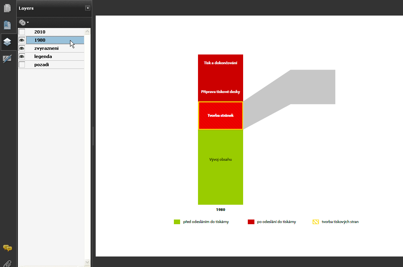Open the Page Thumbnails panel icon
This screenshot has width=403, height=267.
(7, 8)
